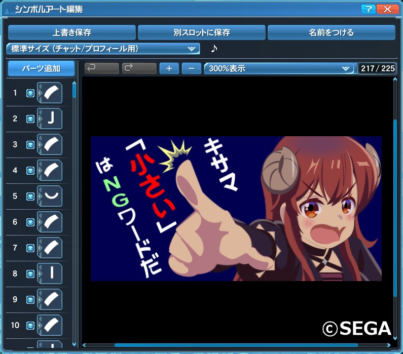Expand layer 2 disclosure triangle
This screenshot has height=354, width=403.
click(39, 119)
